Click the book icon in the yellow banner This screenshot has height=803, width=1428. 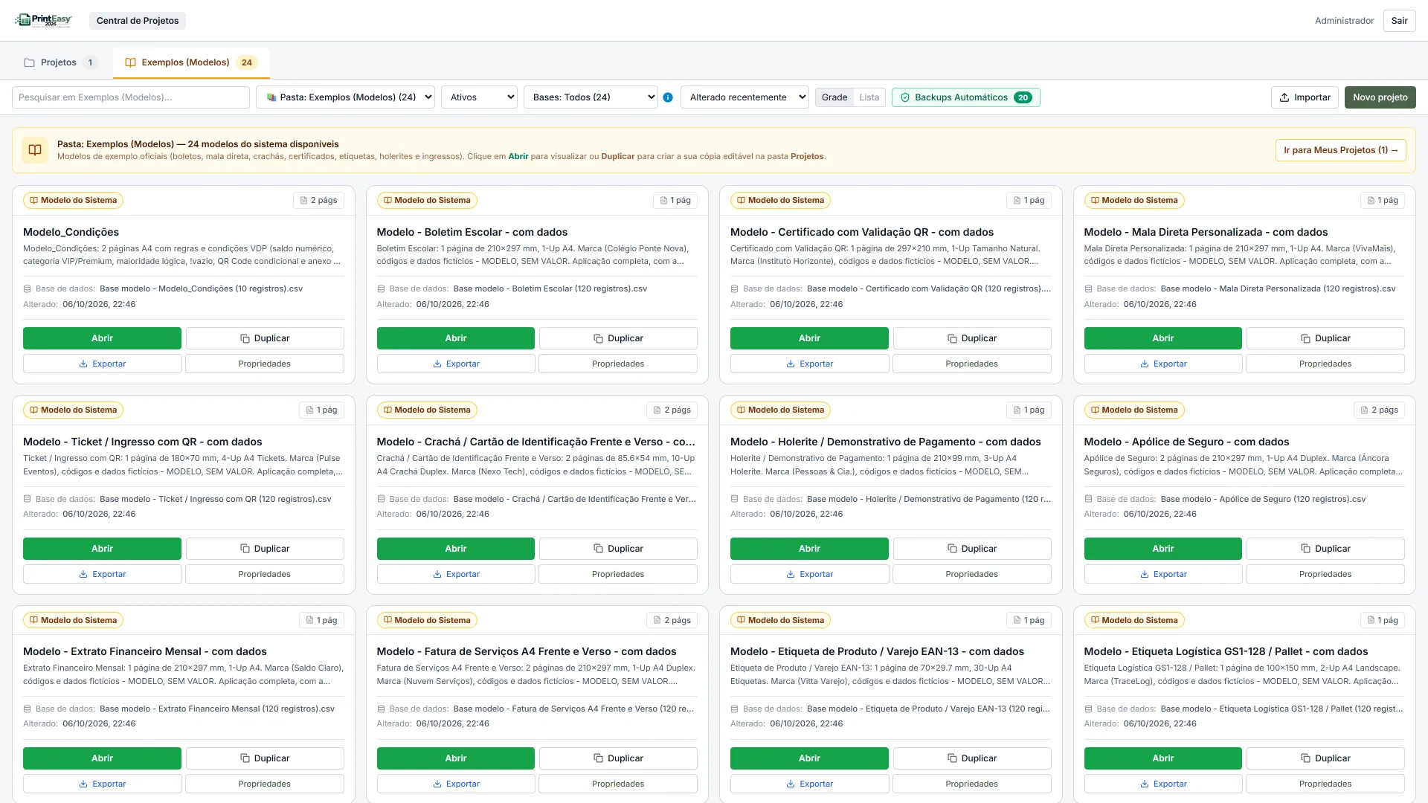coord(35,150)
